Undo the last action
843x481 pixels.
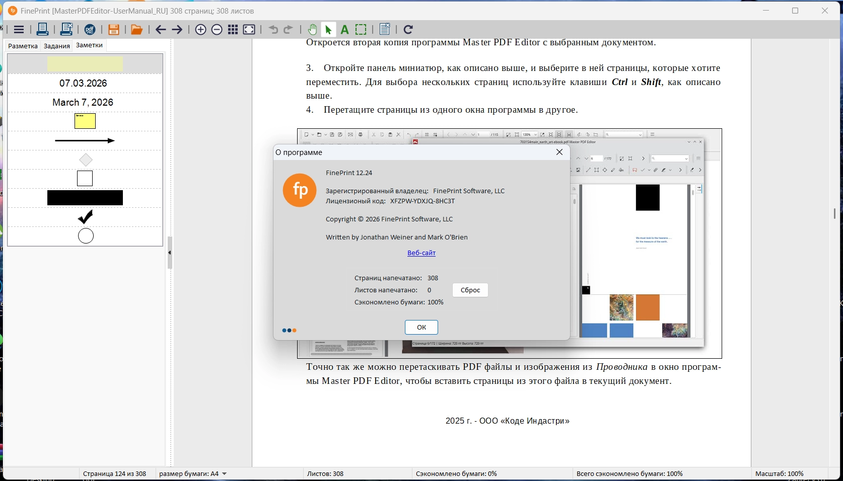click(x=273, y=30)
